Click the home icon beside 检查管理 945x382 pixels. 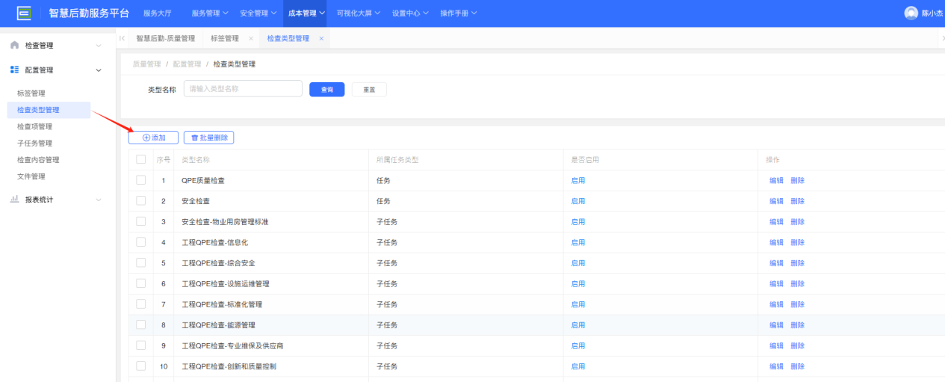pyautogui.click(x=14, y=46)
